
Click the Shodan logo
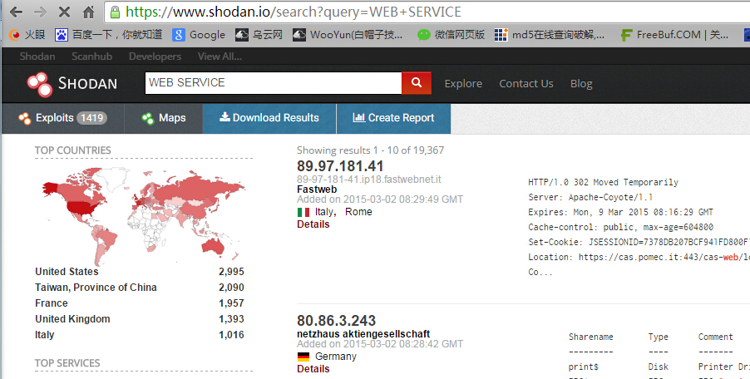click(x=72, y=84)
